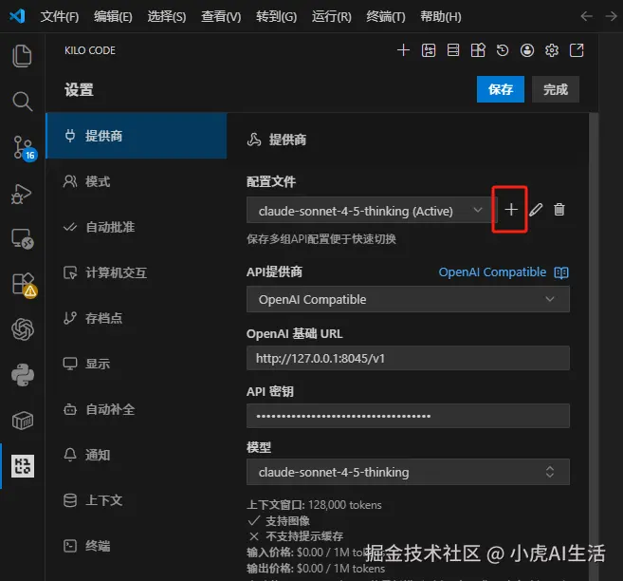The height and width of the screenshot is (581, 623).
Task: Open the 选择(S) menu
Action: (x=167, y=16)
